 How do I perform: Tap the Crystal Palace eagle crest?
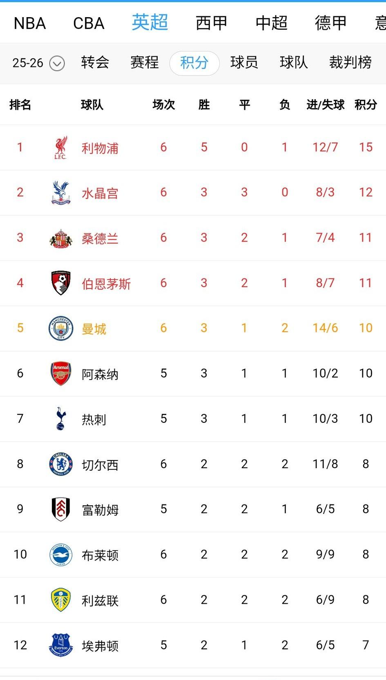click(60, 193)
